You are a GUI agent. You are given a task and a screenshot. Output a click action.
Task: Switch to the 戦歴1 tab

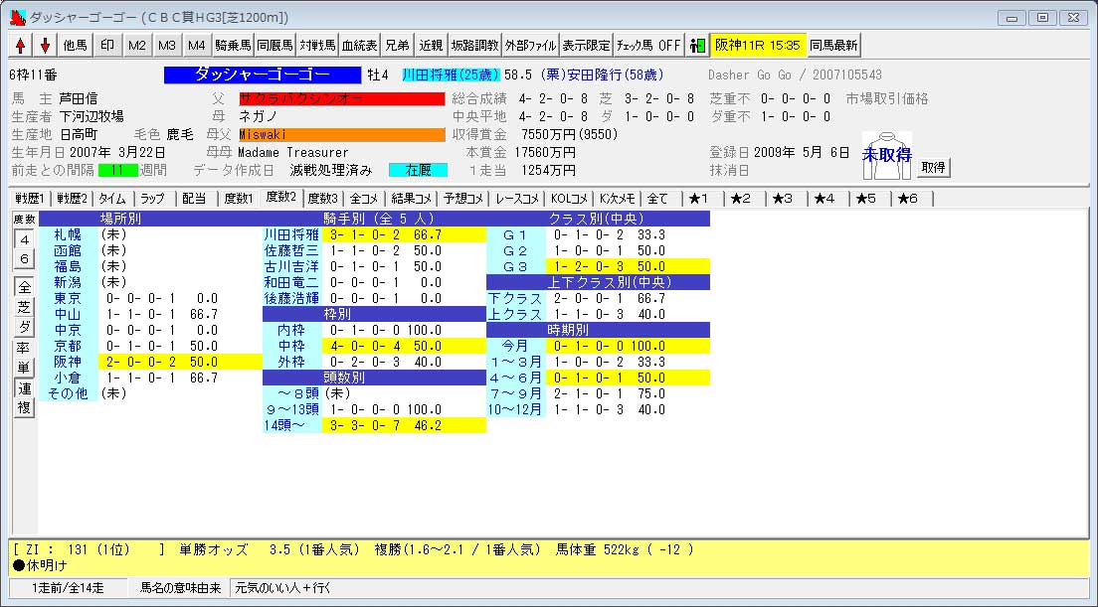[x=30, y=198]
